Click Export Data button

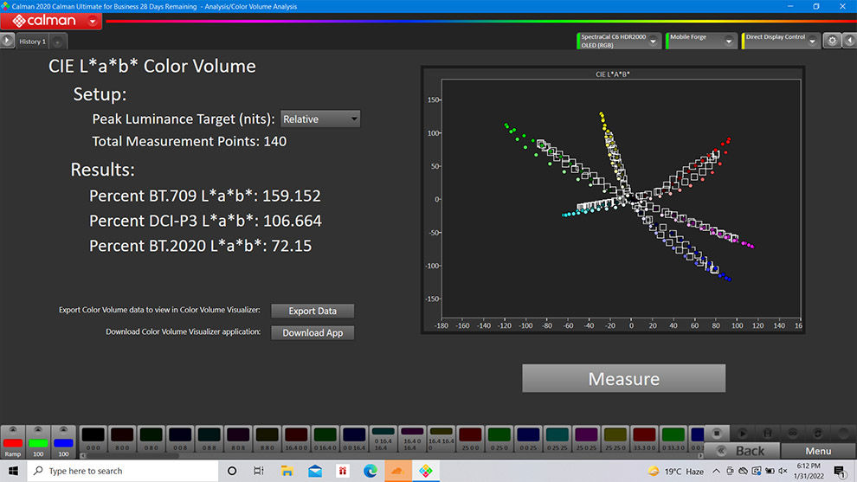(313, 311)
